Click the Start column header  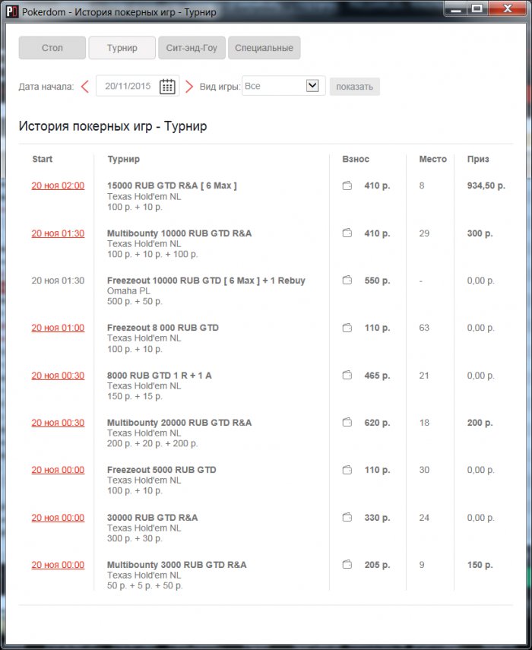[43, 159]
